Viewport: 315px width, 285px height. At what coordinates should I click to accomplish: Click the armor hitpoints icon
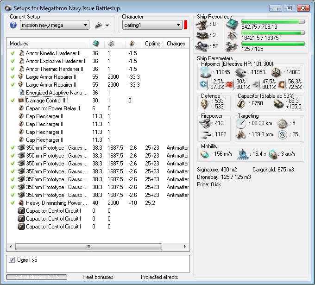click(x=241, y=73)
